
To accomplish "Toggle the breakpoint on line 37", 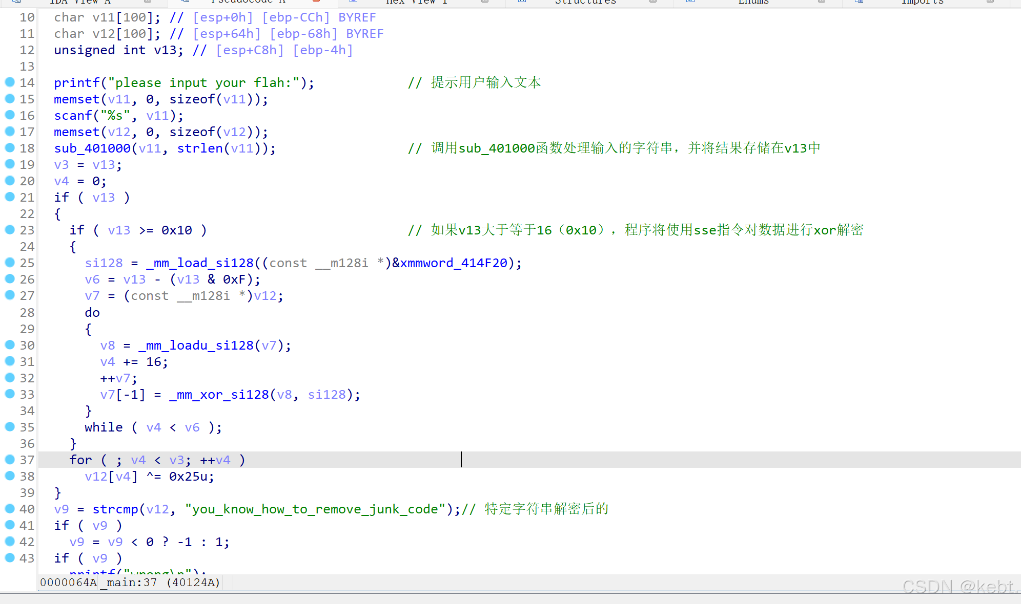I will [10, 460].
